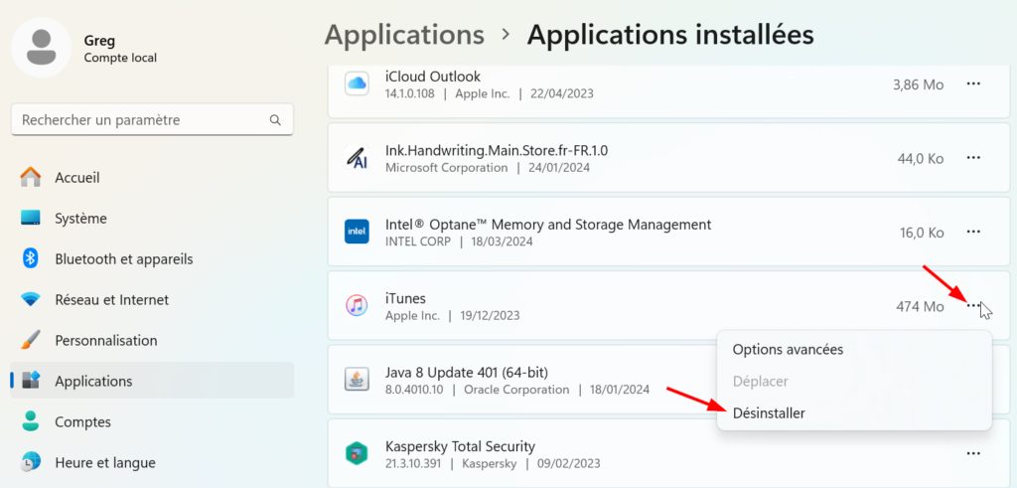1017x488 pixels.
Task: Click the 3,86 Mo size value
Action: click(919, 84)
